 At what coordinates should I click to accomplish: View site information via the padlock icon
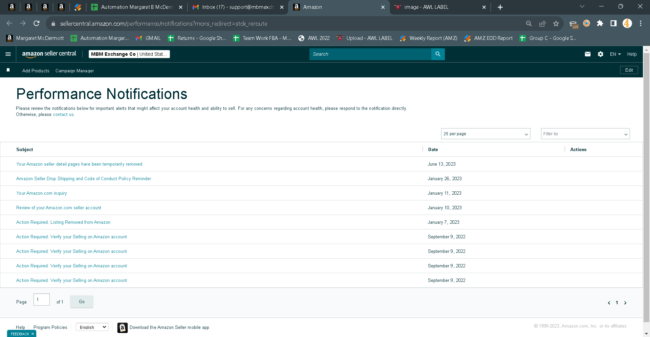coord(53,24)
